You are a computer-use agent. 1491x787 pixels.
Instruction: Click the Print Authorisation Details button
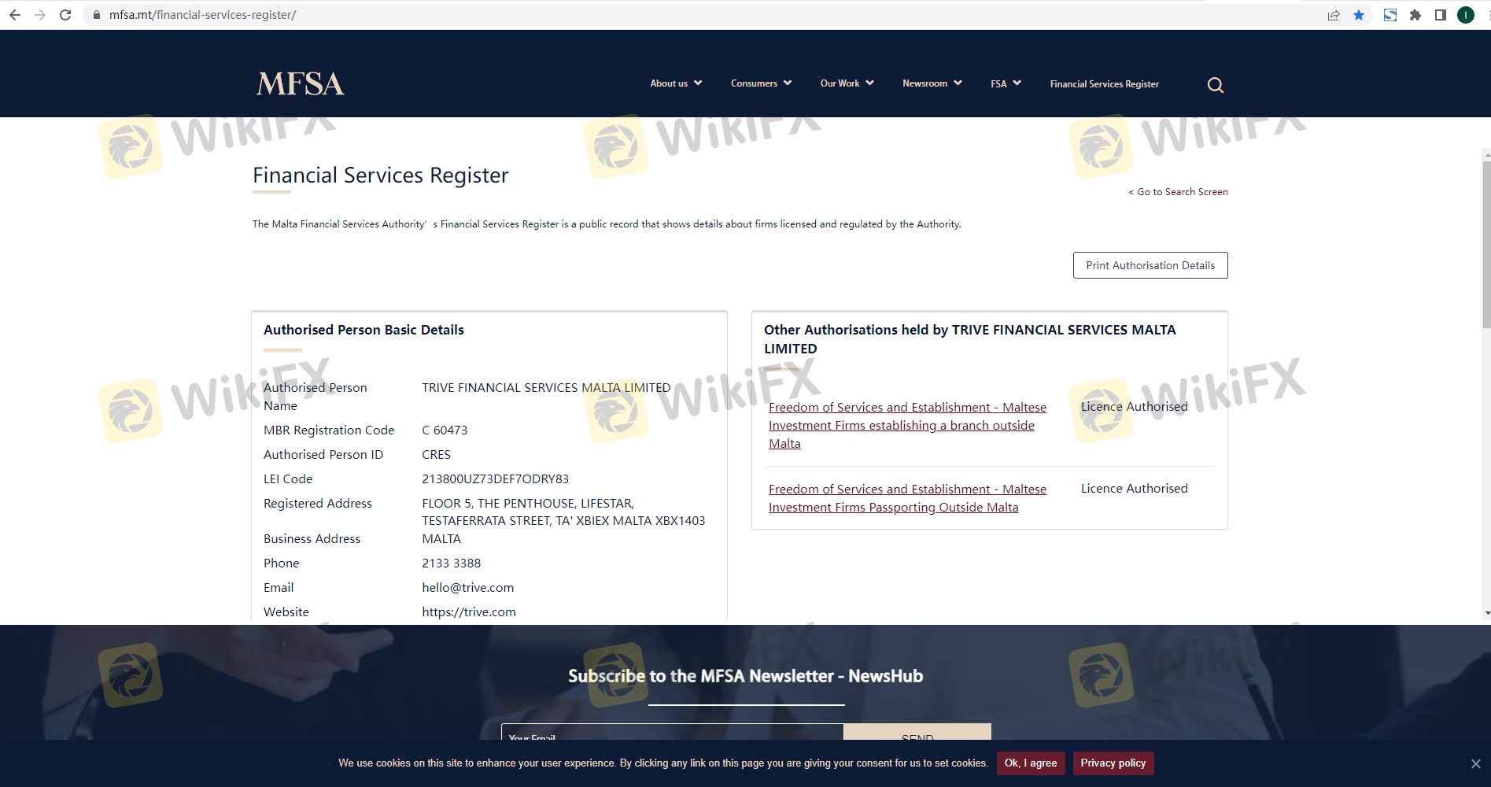(x=1150, y=265)
